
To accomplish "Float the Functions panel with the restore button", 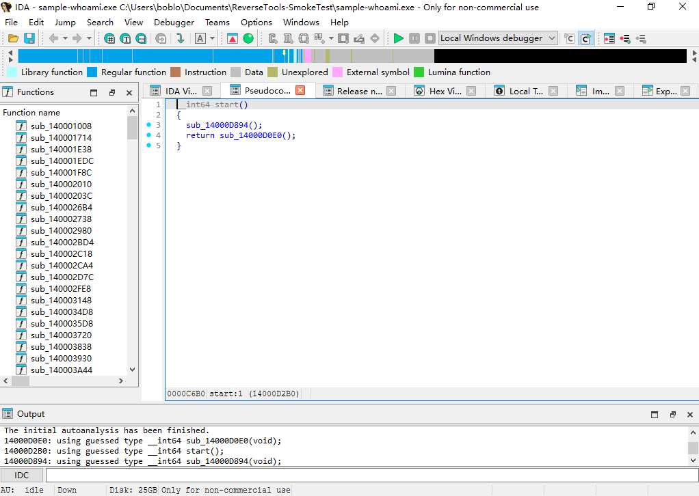I will 112,93.
